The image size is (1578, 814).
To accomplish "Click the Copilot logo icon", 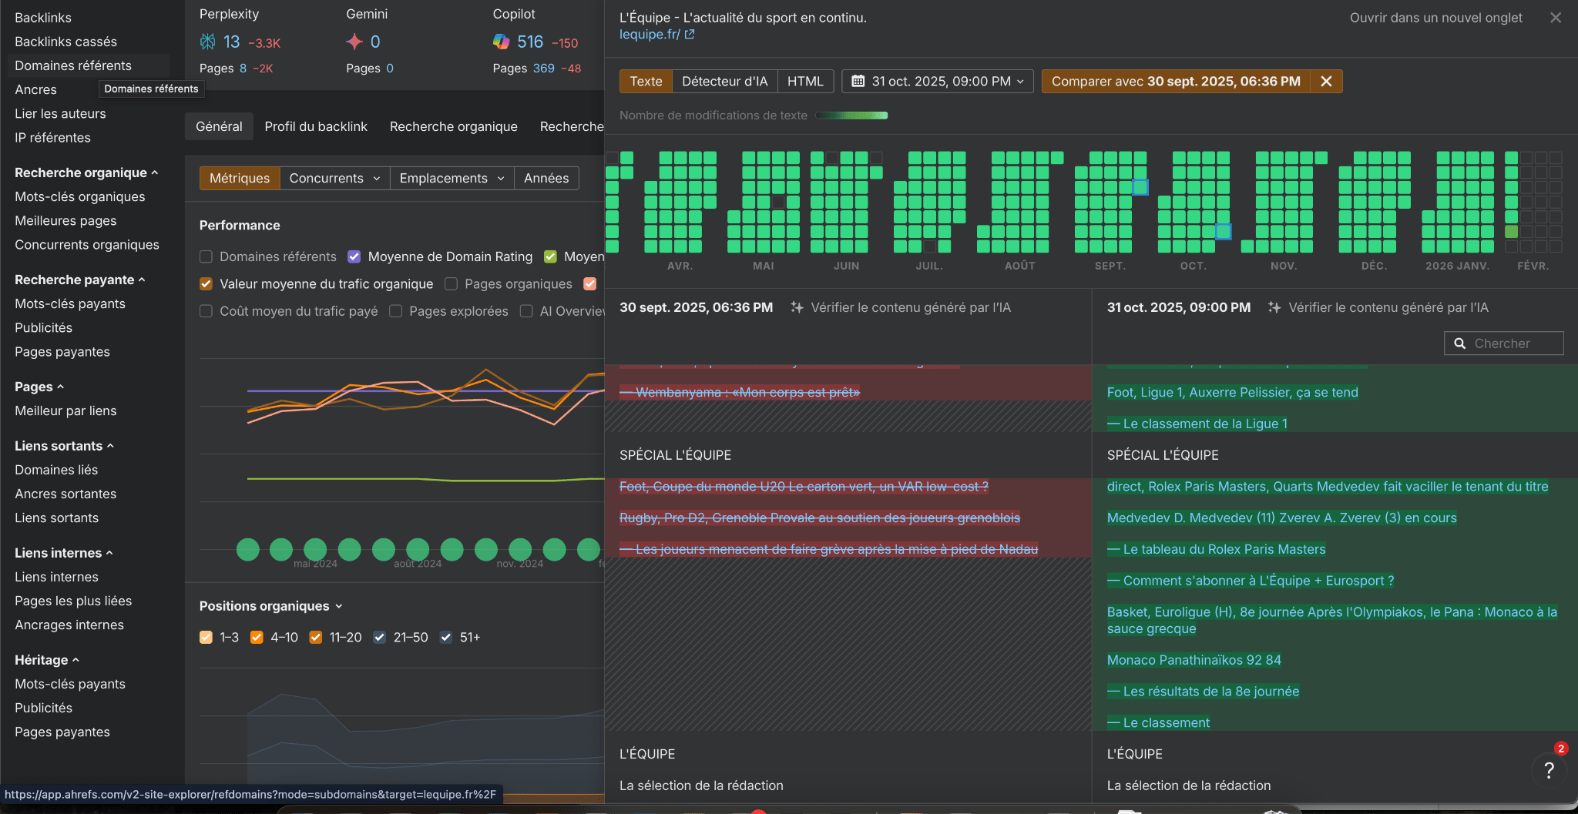I will (x=501, y=42).
